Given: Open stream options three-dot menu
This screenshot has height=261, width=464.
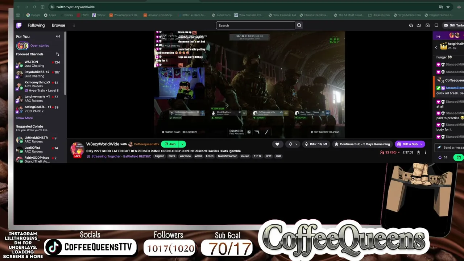Looking at the screenshot, I should coord(426,153).
